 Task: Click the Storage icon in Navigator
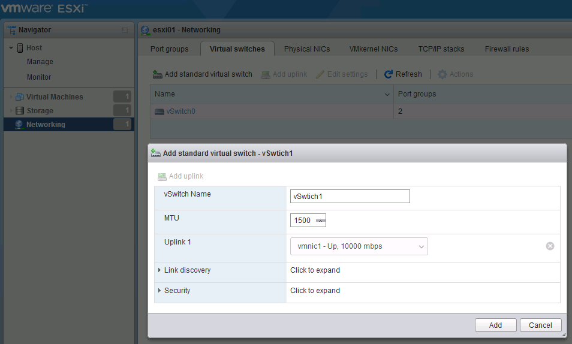20,110
